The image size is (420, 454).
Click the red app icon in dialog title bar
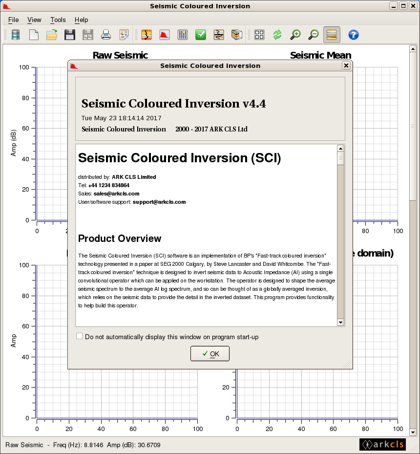74,66
